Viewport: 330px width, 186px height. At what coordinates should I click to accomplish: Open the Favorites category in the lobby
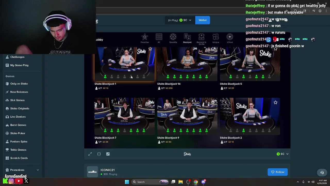click(145, 38)
